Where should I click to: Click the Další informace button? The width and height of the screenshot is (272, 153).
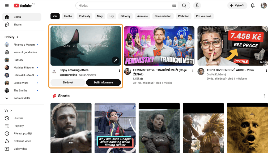point(103,82)
